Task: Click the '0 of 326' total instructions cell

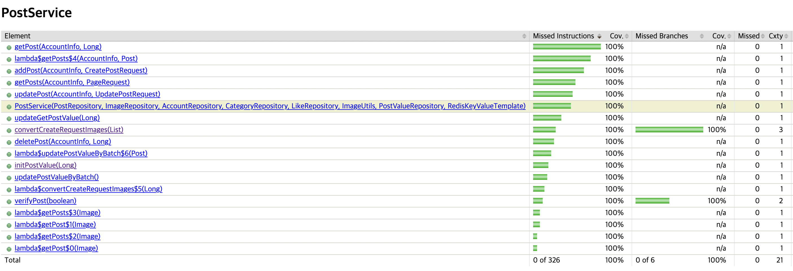Action: [x=546, y=260]
